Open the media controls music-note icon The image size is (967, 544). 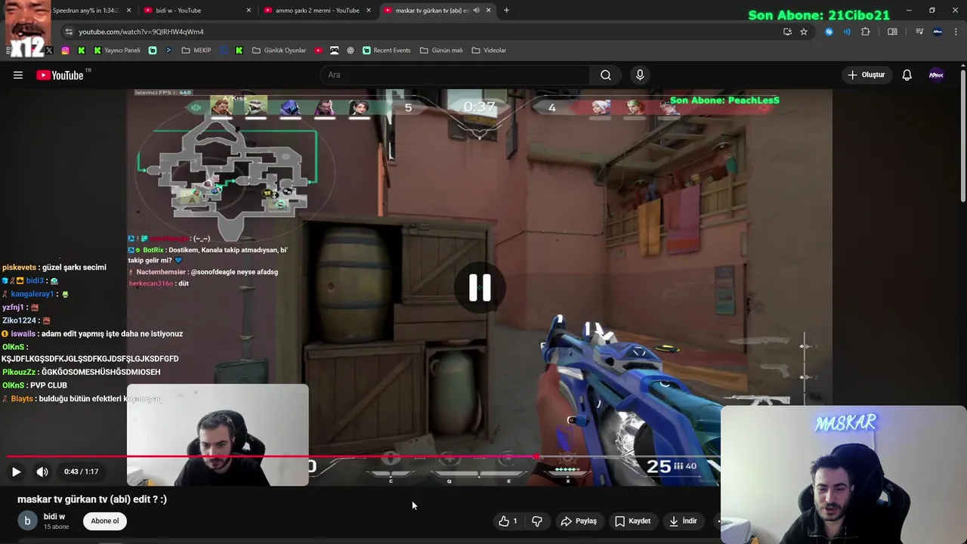(919, 32)
